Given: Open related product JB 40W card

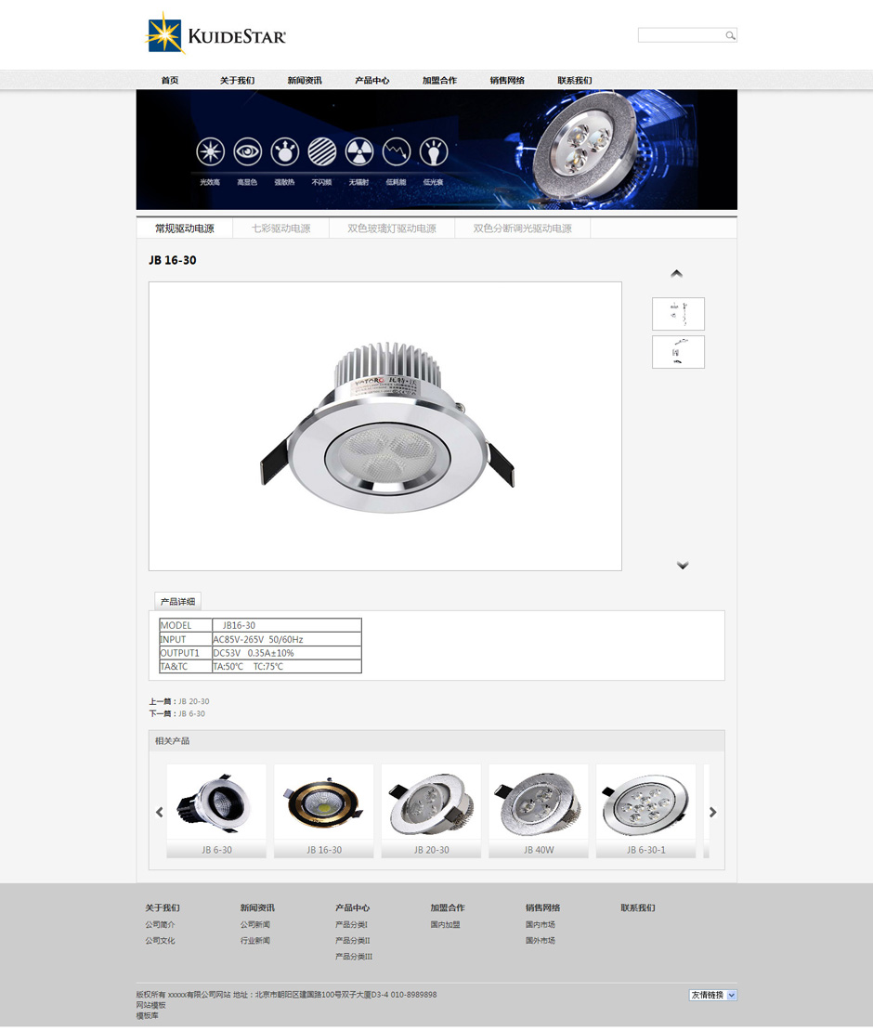Looking at the screenshot, I should pos(539,811).
